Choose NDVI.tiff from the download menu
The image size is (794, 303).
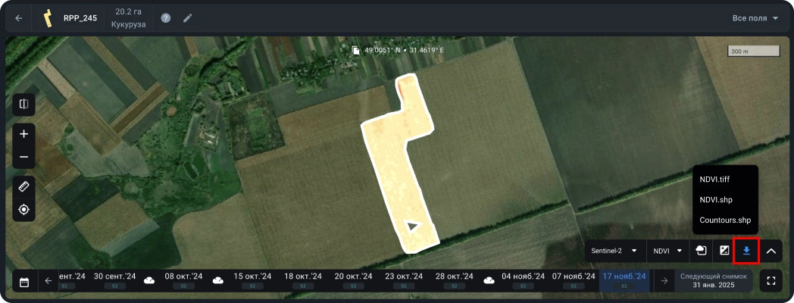(x=714, y=179)
